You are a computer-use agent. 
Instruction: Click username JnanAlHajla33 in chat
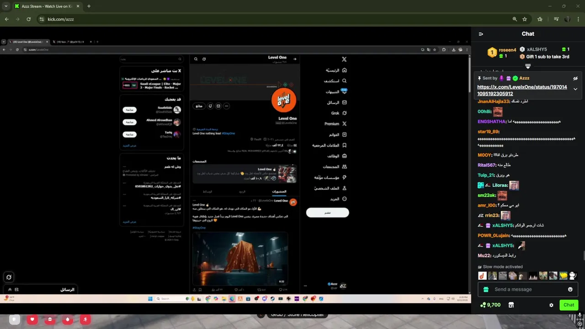pyautogui.click(x=493, y=101)
